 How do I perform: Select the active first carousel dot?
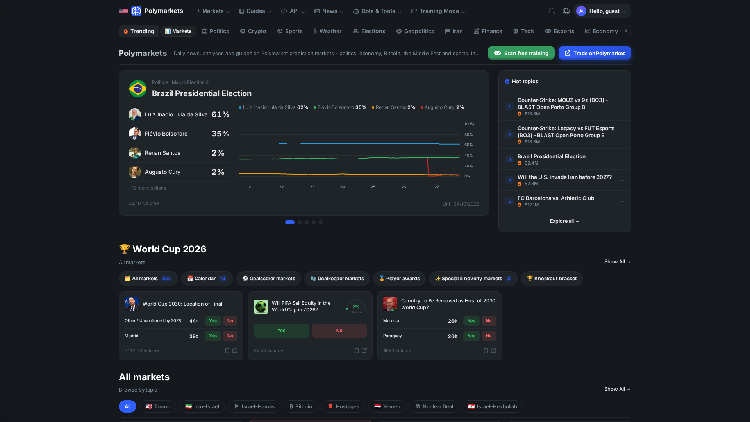click(x=290, y=222)
